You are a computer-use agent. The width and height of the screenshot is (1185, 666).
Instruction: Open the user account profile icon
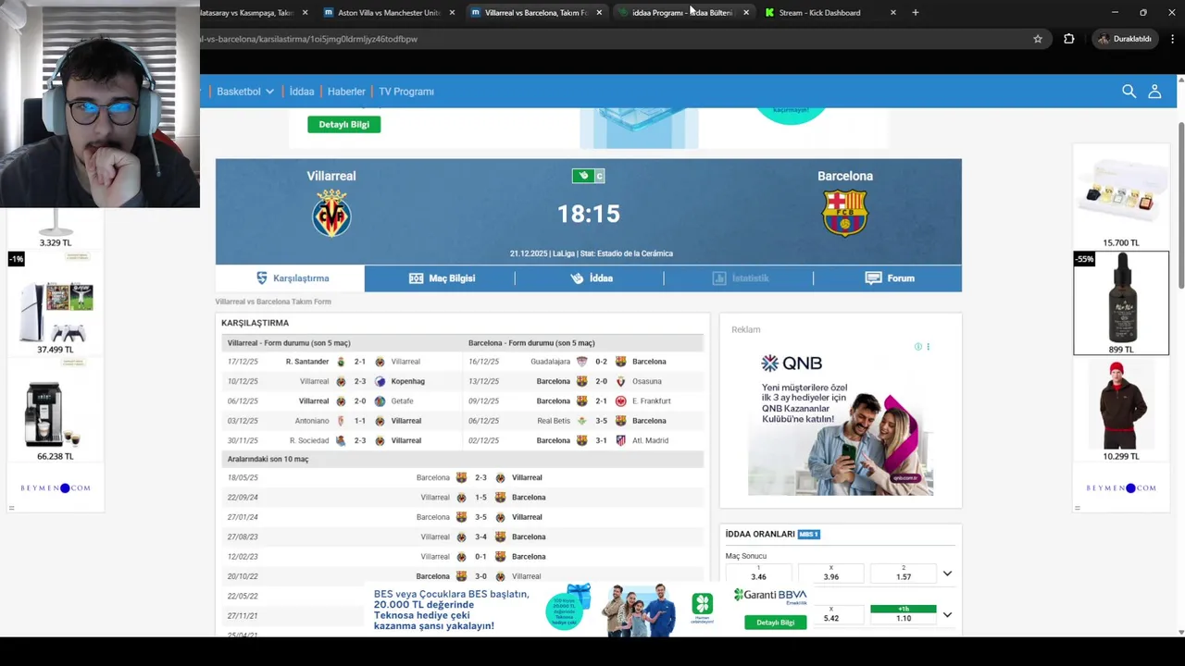1154,91
